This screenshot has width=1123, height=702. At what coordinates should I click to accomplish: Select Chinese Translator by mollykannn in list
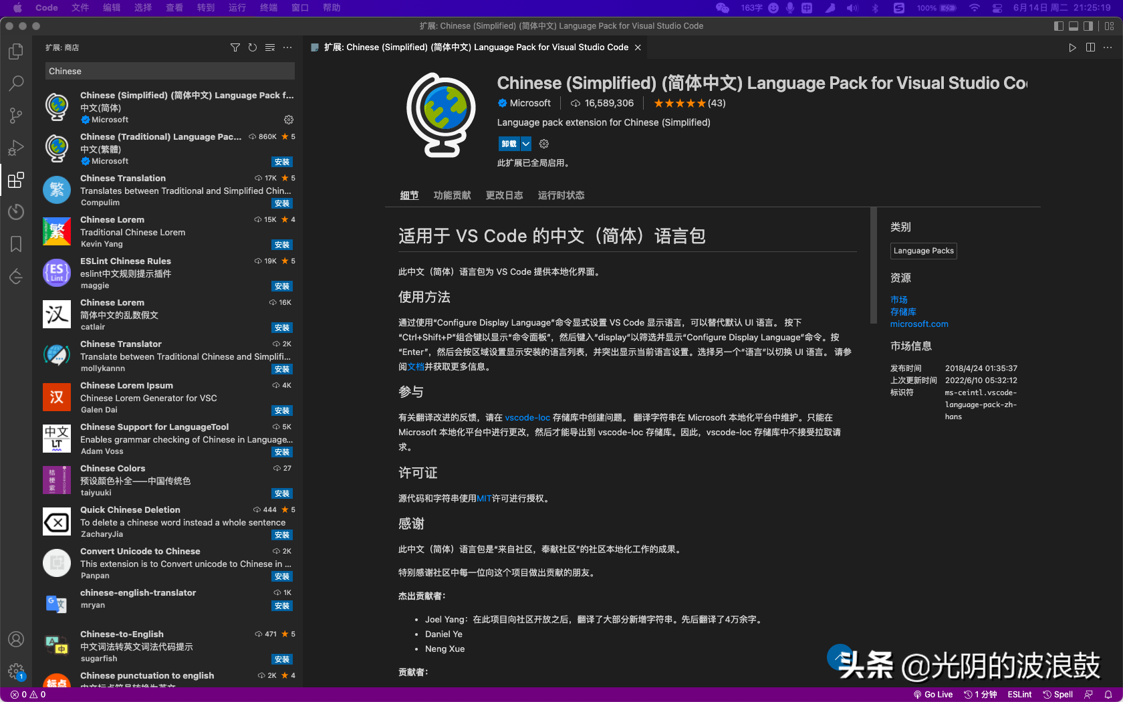[x=168, y=356]
